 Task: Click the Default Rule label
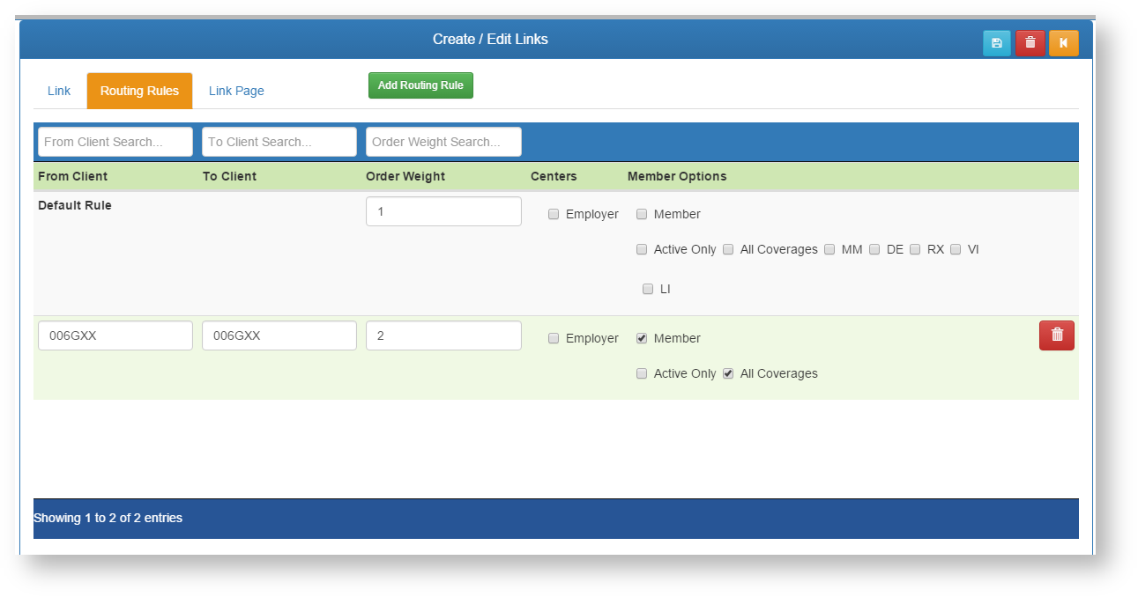(75, 205)
